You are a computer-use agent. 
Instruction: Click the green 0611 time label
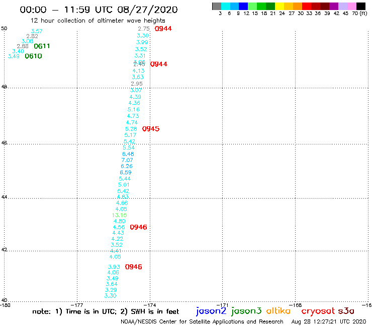point(42,46)
